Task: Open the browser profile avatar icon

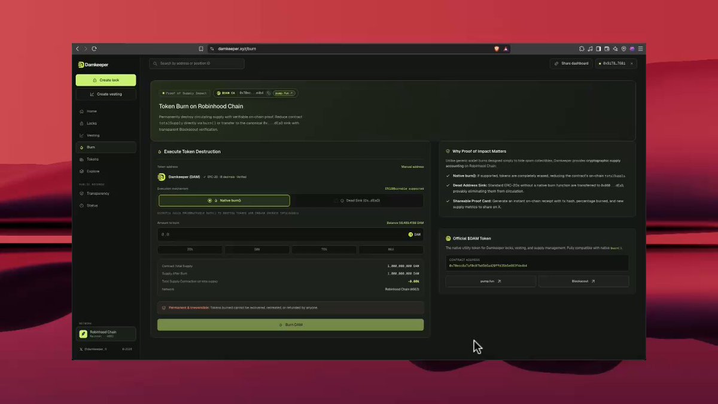Action: click(632, 48)
